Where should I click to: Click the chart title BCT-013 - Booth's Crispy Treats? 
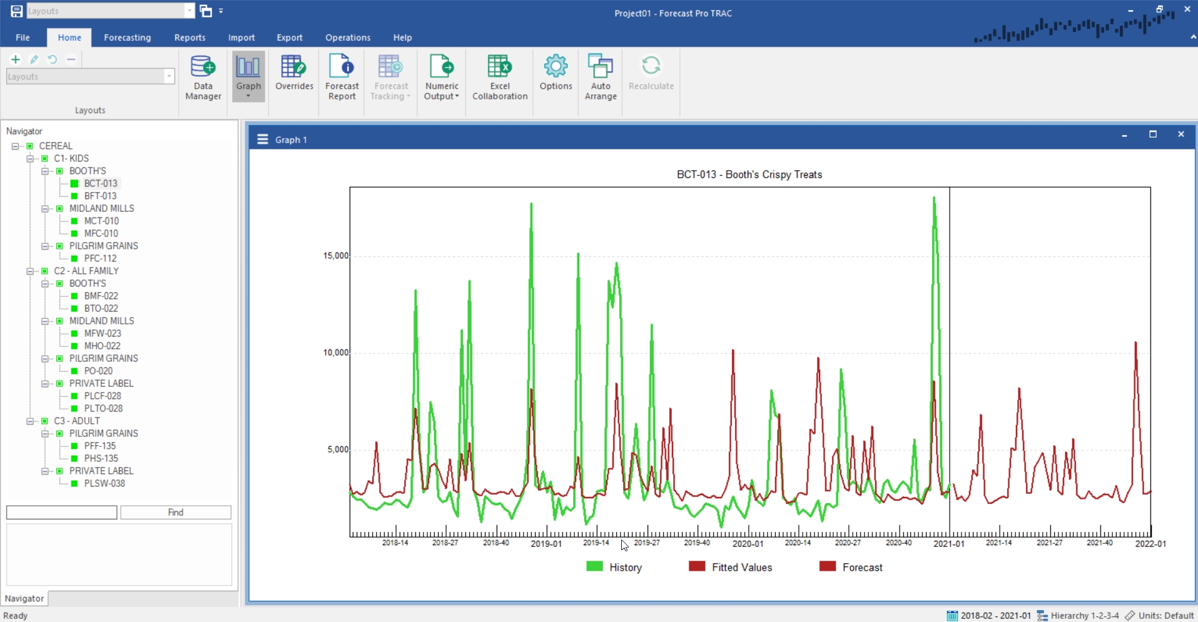pos(749,174)
